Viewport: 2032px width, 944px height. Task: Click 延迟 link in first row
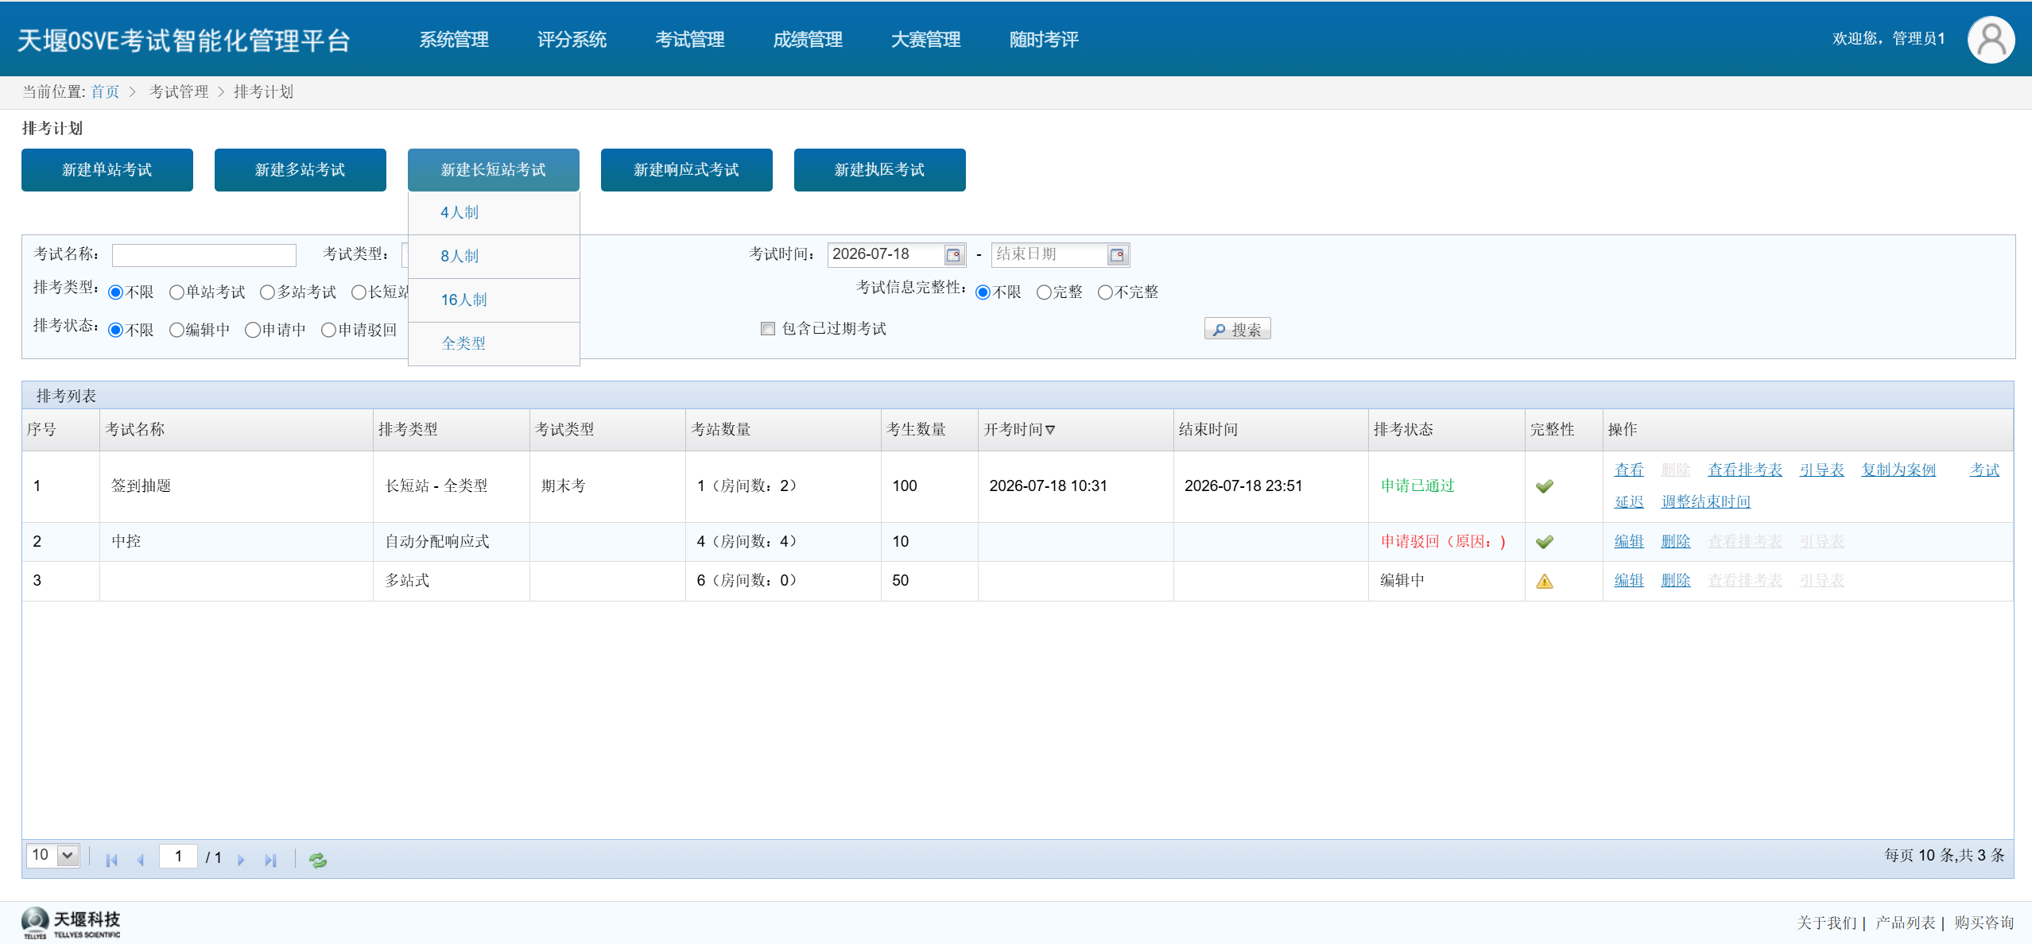1629,502
